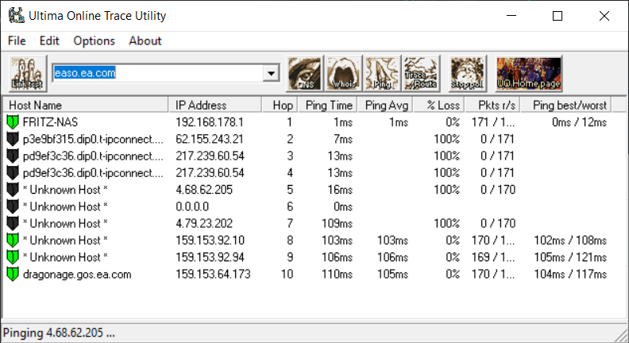Click the black shield icon for 62.155.243.21
Screen dimensions: 629x343
pyautogui.click(x=13, y=139)
